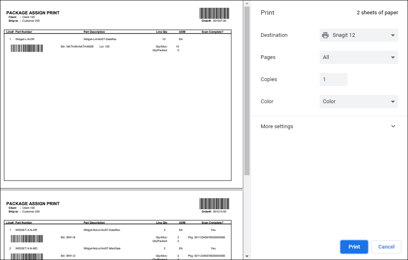Click the Print dialog heading
Image resolution: width=408 pixels, height=260 pixels.
268,13
